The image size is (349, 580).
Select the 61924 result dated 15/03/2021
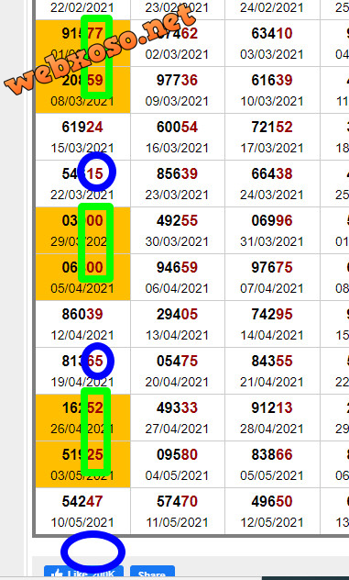pos(82,137)
